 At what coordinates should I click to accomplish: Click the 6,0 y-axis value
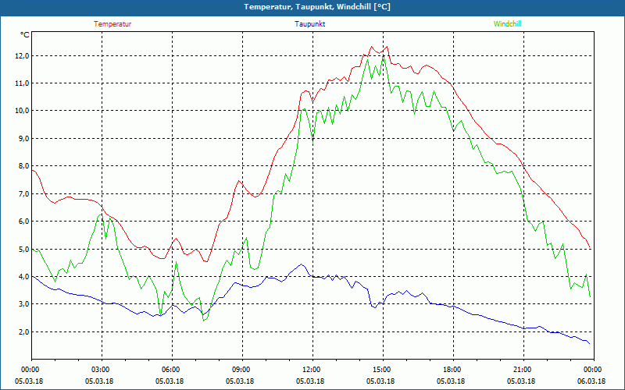coord(23,222)
